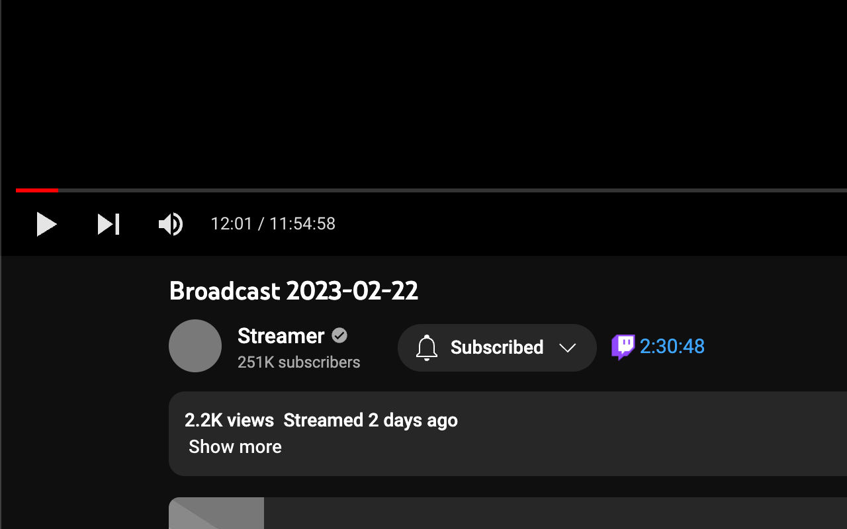847x529 pixels.
Task: Click the Subscribed button
Action: coord(496,347)
